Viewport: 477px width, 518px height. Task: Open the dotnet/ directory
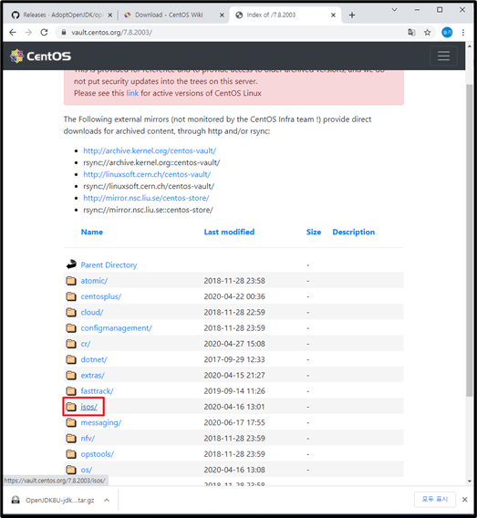tap(94, 359)
